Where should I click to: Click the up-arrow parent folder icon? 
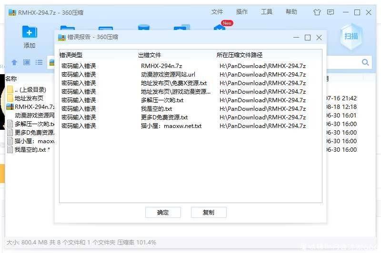pos(14,62)
